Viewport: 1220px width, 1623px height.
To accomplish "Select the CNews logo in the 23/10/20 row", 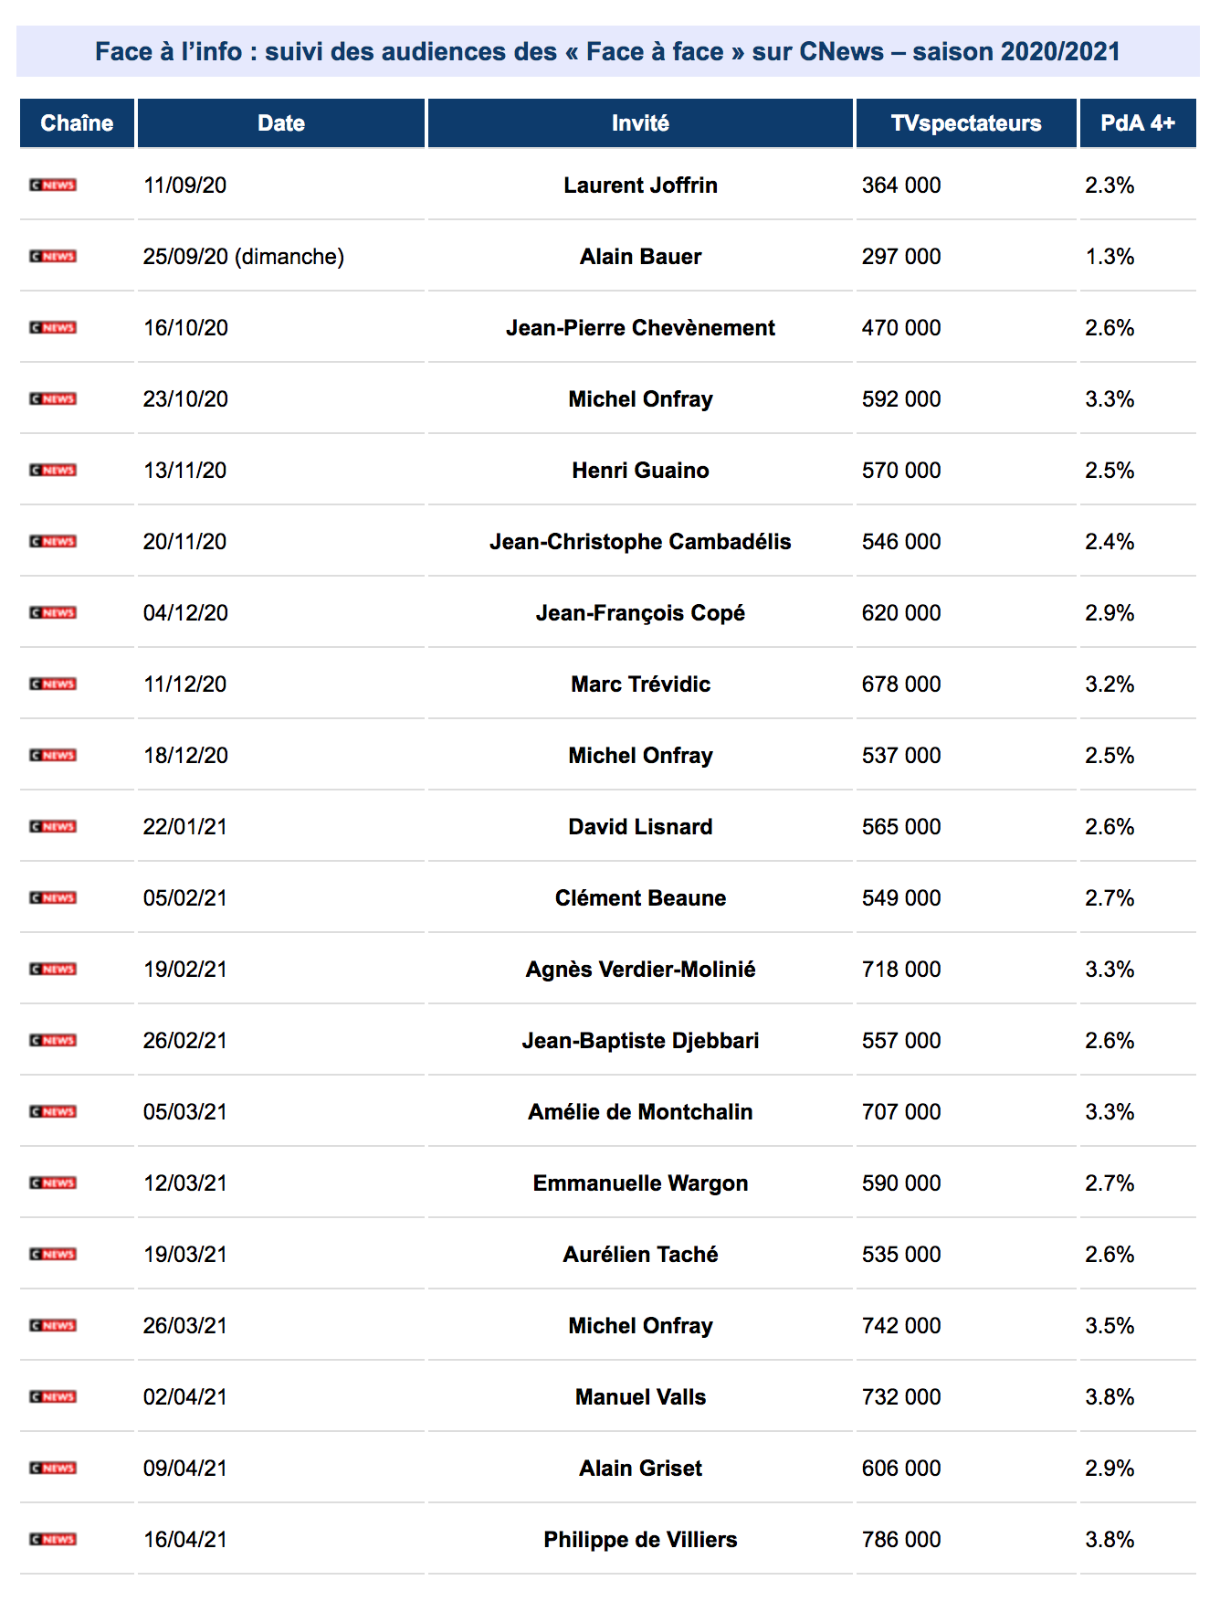I will coord(53,399).
